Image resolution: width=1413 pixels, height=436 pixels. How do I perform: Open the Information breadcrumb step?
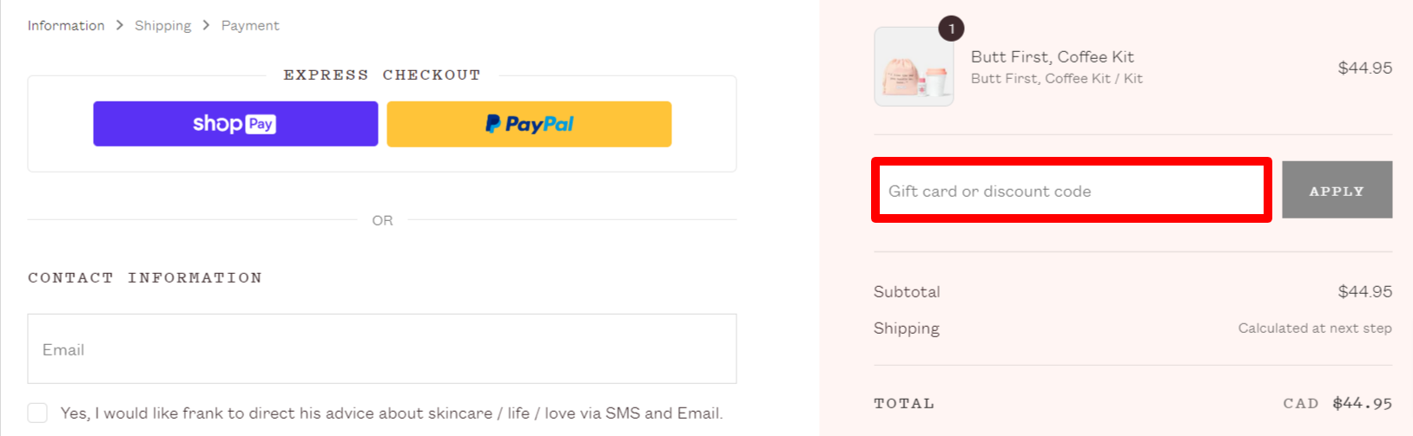point(66,26)
